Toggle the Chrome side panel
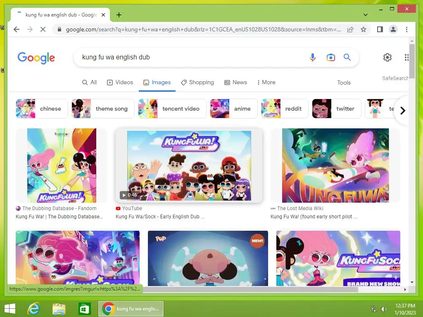423x317 pixels. click(x=380, y=29)
